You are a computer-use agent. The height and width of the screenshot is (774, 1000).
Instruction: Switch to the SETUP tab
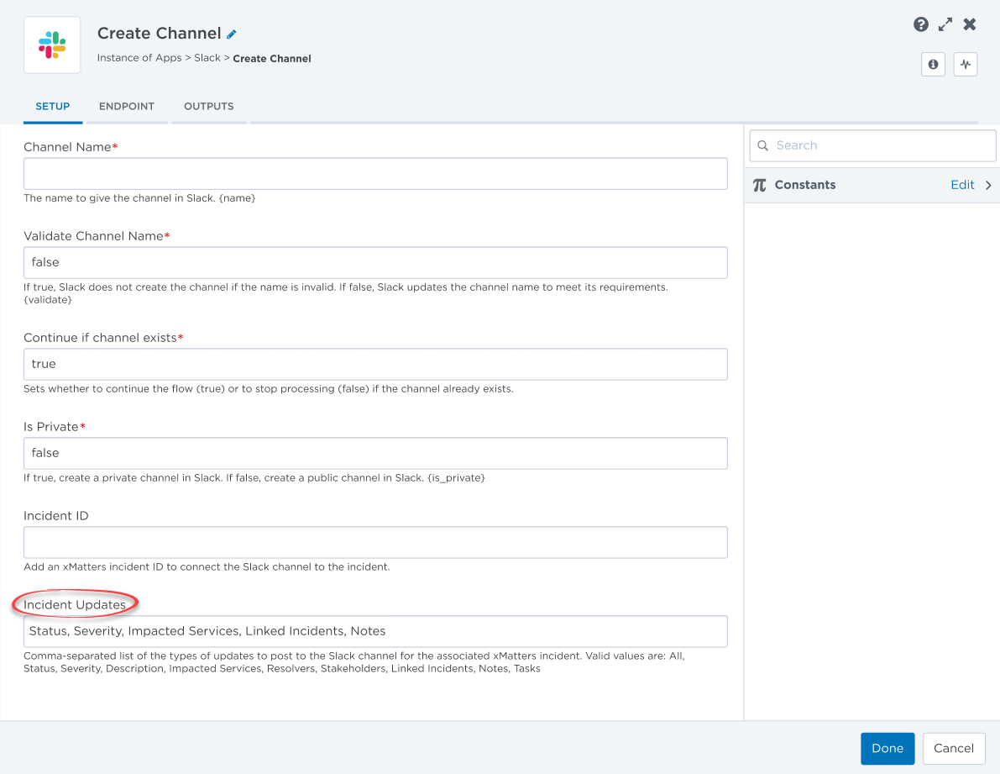point(52,107)
